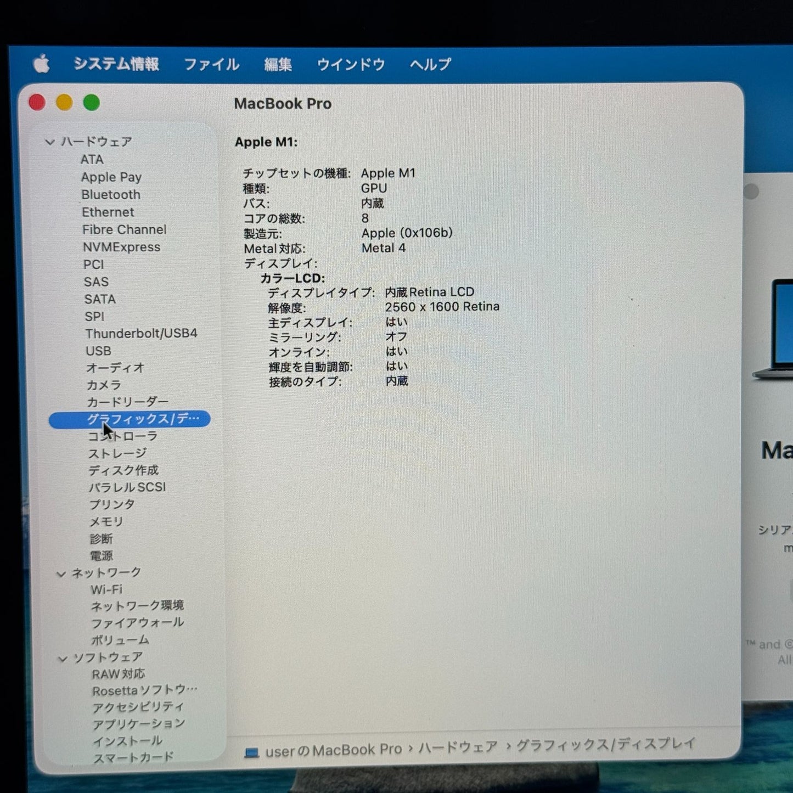Select PCI in the sidebar
The width and height of the screenshot is (793, 793).
pyautogui.click(x=94, y=265)
